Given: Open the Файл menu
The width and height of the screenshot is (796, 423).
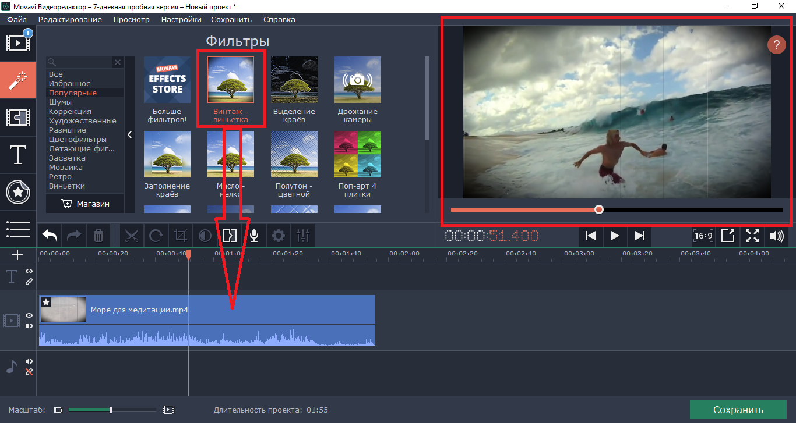Looking at the screenshot, I should pos(17,19).
